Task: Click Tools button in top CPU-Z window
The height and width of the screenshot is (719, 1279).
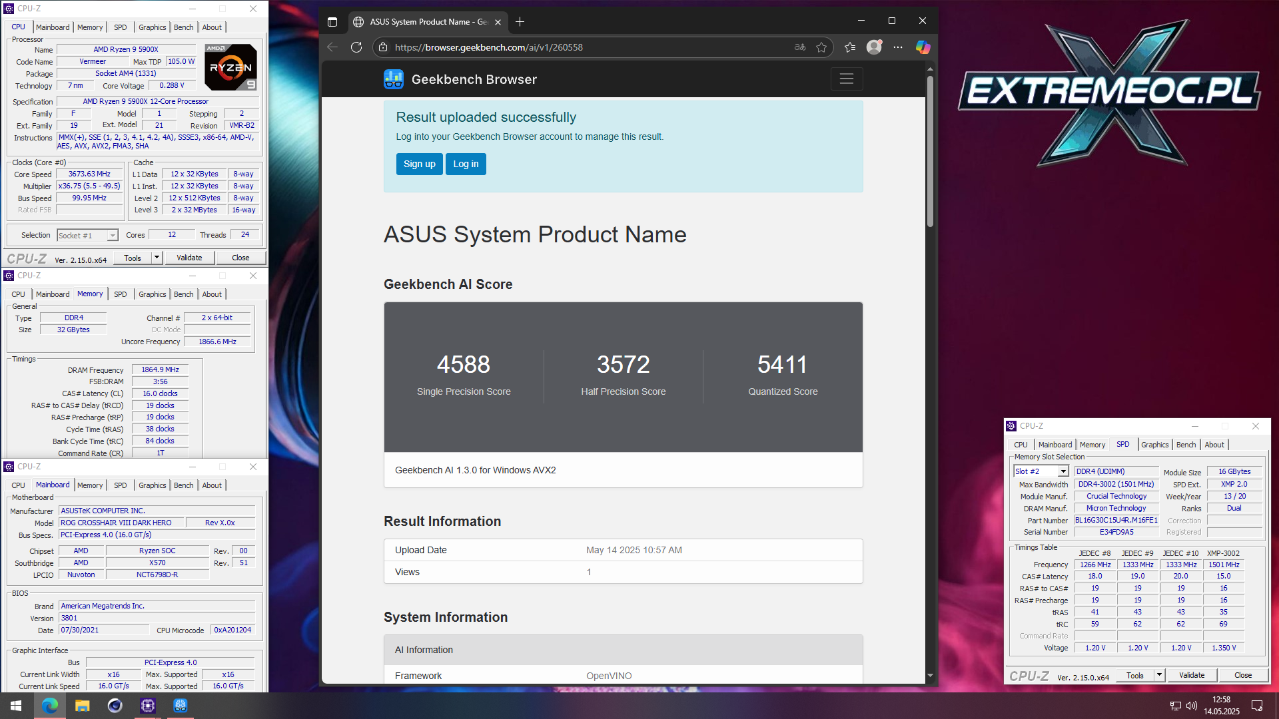Action: click(133, 258)
